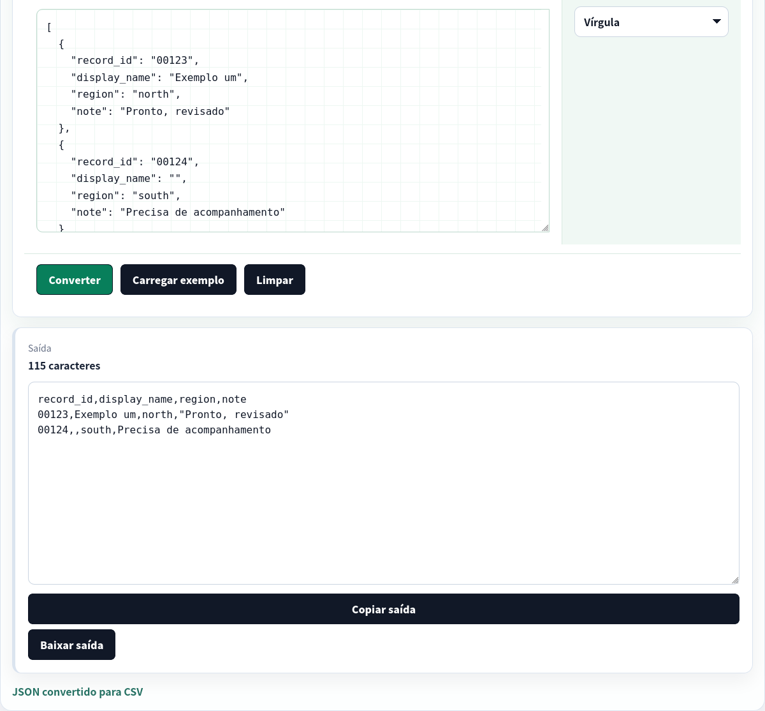Focus the JSON input text area
765x711 pixels.
point(293,121)
